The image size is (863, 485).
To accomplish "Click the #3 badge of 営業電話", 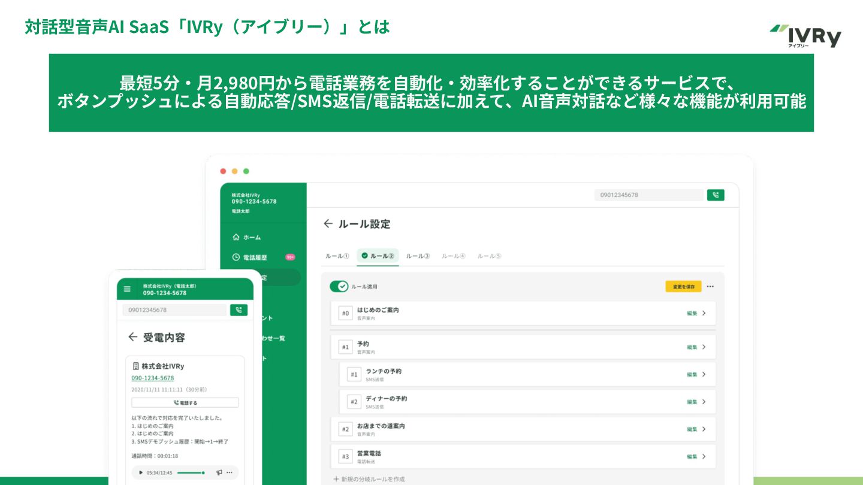I will click(x=345, y=457).
